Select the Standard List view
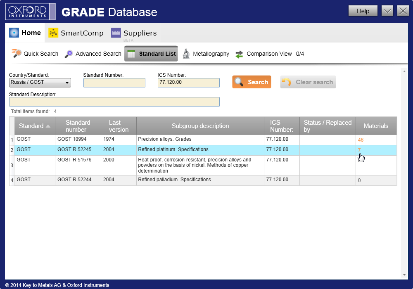 [151, 54]
